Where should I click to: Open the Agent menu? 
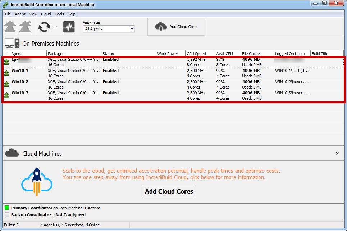20,14
